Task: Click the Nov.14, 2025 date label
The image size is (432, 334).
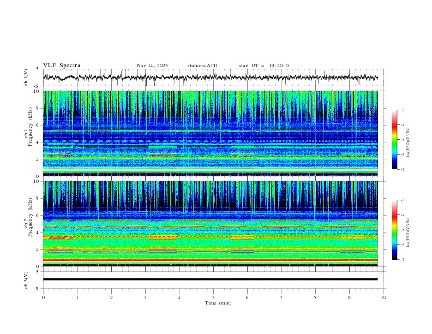Action: click(x=152, y=65)
